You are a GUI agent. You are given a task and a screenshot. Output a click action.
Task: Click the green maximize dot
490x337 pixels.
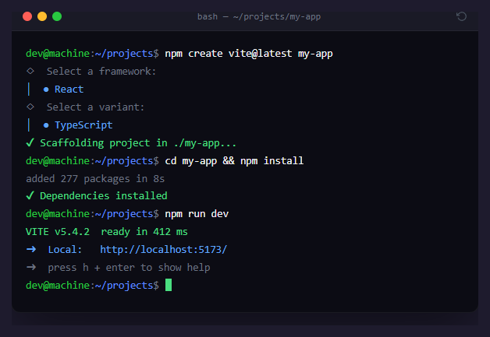tap(57, 16)
